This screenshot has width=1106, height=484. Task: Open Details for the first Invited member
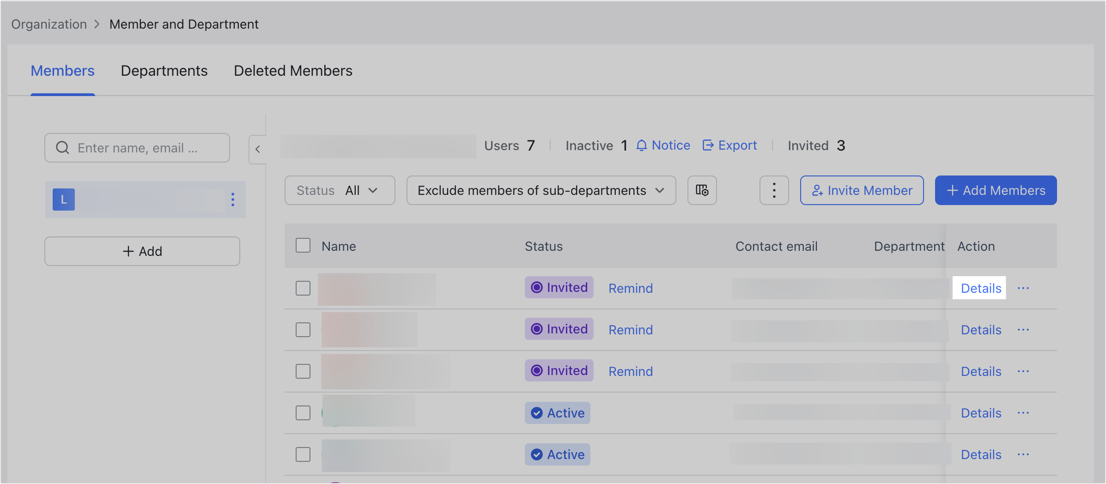(x=981, y=288)
